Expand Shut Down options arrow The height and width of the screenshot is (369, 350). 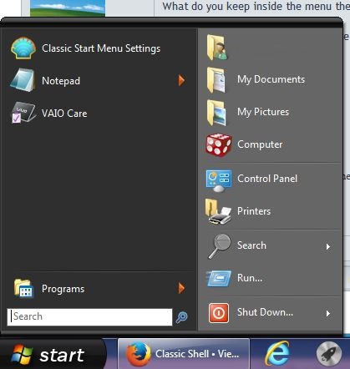[328, 314]
